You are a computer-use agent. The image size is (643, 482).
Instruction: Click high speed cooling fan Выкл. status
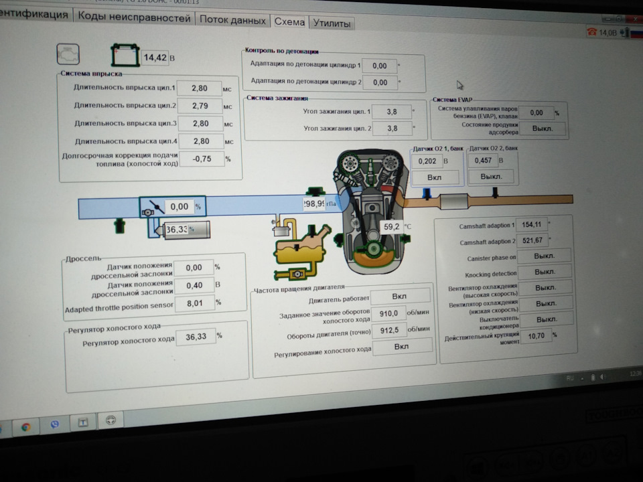click(x=545, y=288)
